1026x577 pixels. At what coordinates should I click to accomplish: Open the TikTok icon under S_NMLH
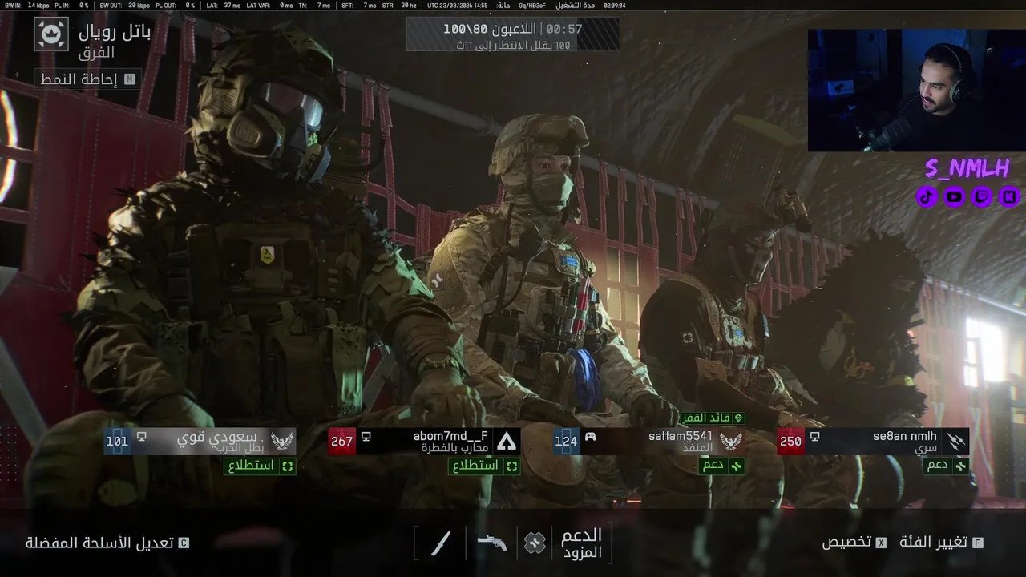[x=927, y=196]
